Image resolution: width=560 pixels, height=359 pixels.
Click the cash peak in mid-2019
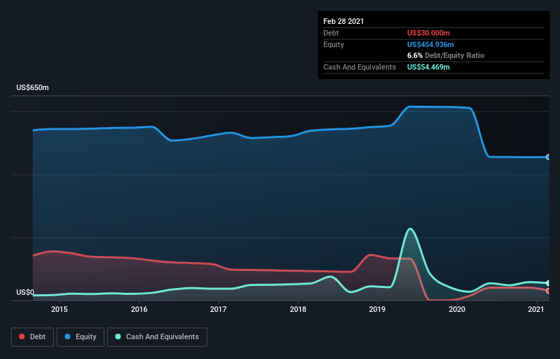410,229
